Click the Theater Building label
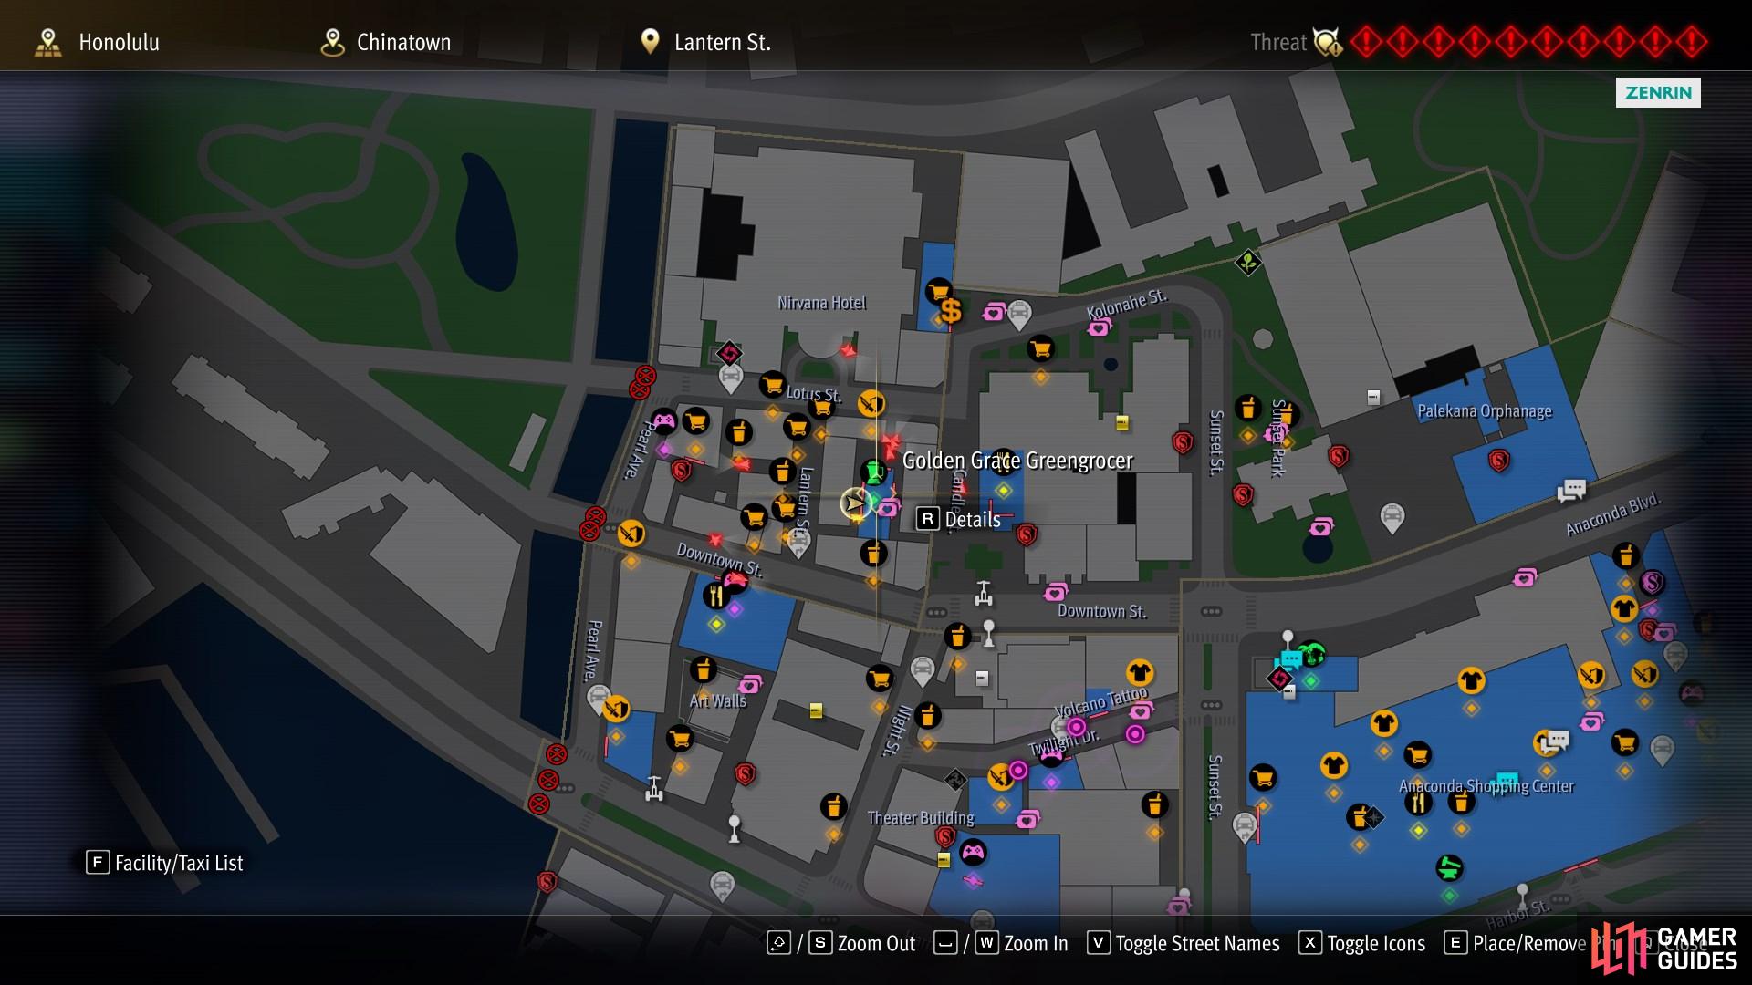The image size is (1752, 985). pyautogui.click(x=921, y=818)
